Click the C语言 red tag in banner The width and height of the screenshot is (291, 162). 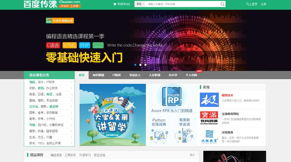pyautogui.click(x=53, y=45)
